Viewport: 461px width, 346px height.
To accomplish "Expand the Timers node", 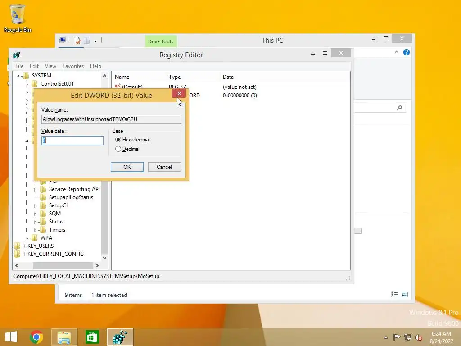I will (35, 230).
